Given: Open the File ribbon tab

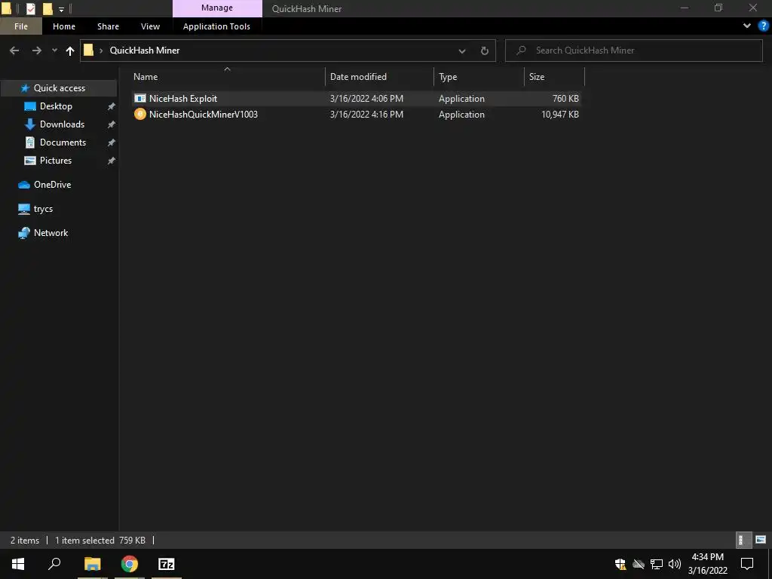Looking at the screenshot, I should 21,26.
